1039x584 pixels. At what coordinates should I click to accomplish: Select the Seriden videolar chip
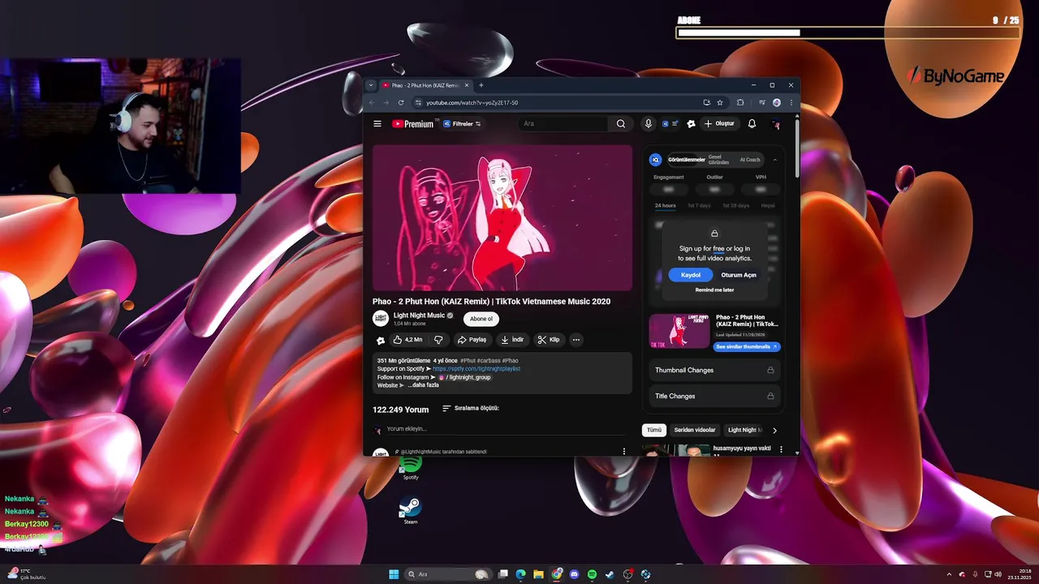point(695,430)
